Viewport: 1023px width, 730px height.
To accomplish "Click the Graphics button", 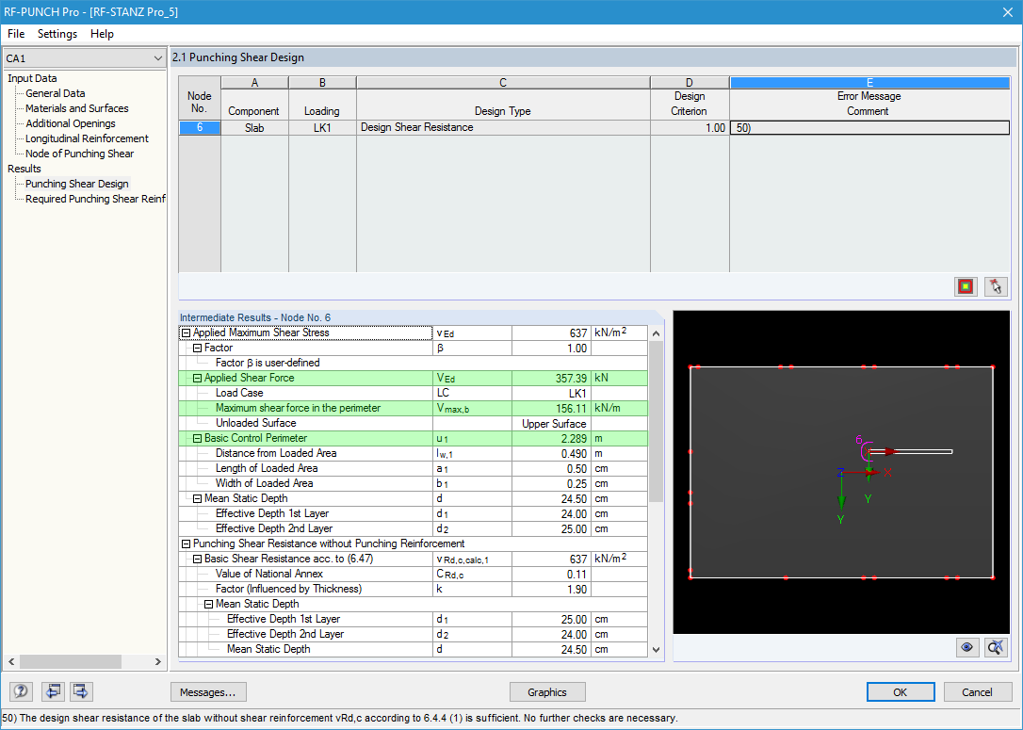I will [x=546, y=692].
